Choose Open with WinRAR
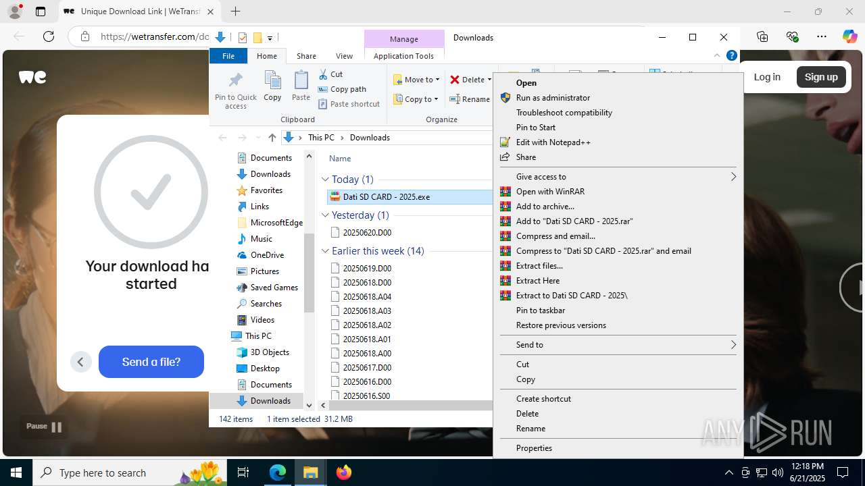Image resolution: width=865 pixels, height=486 pixels. click(x=550, y=192)
